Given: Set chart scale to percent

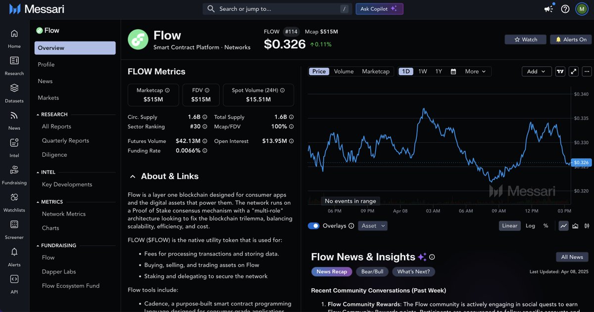Looking at the screenshot, I should tap(545, 226).
